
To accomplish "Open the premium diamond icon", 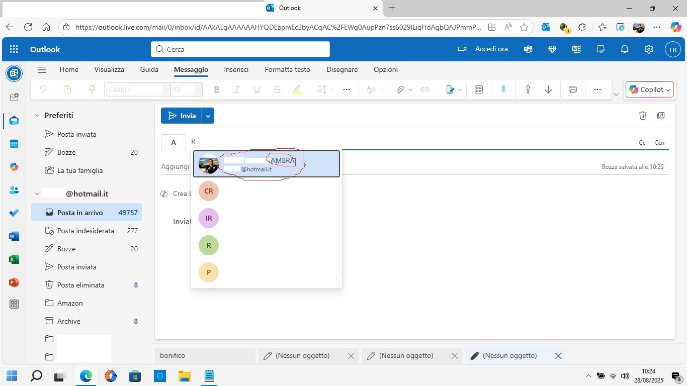I will coord(552,49).
